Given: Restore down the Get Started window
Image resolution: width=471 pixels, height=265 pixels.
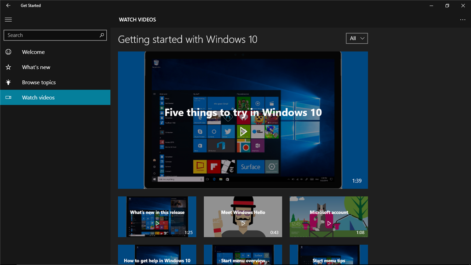Looking at the screenshot, I should coord(447,6).
